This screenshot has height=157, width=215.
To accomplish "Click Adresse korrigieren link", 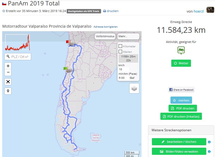I will [x=105, y=27].
